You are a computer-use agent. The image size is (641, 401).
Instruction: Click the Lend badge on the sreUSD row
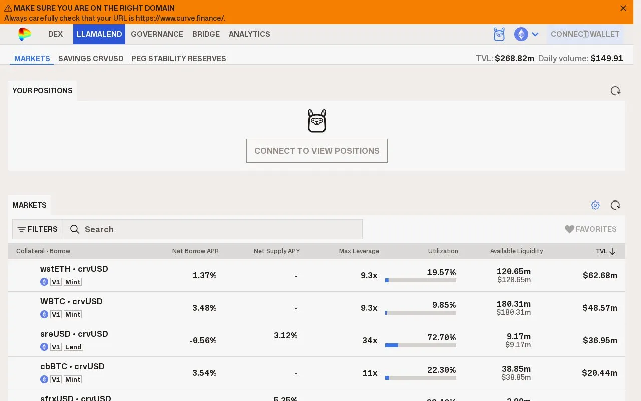pos(73,347)
